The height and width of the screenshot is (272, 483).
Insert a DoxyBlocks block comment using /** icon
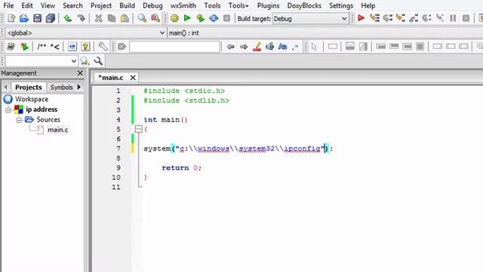(42, 47)
